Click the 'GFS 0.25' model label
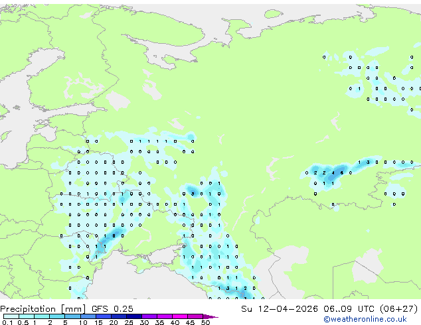421x325 pixels. click(x=112, y=309)
